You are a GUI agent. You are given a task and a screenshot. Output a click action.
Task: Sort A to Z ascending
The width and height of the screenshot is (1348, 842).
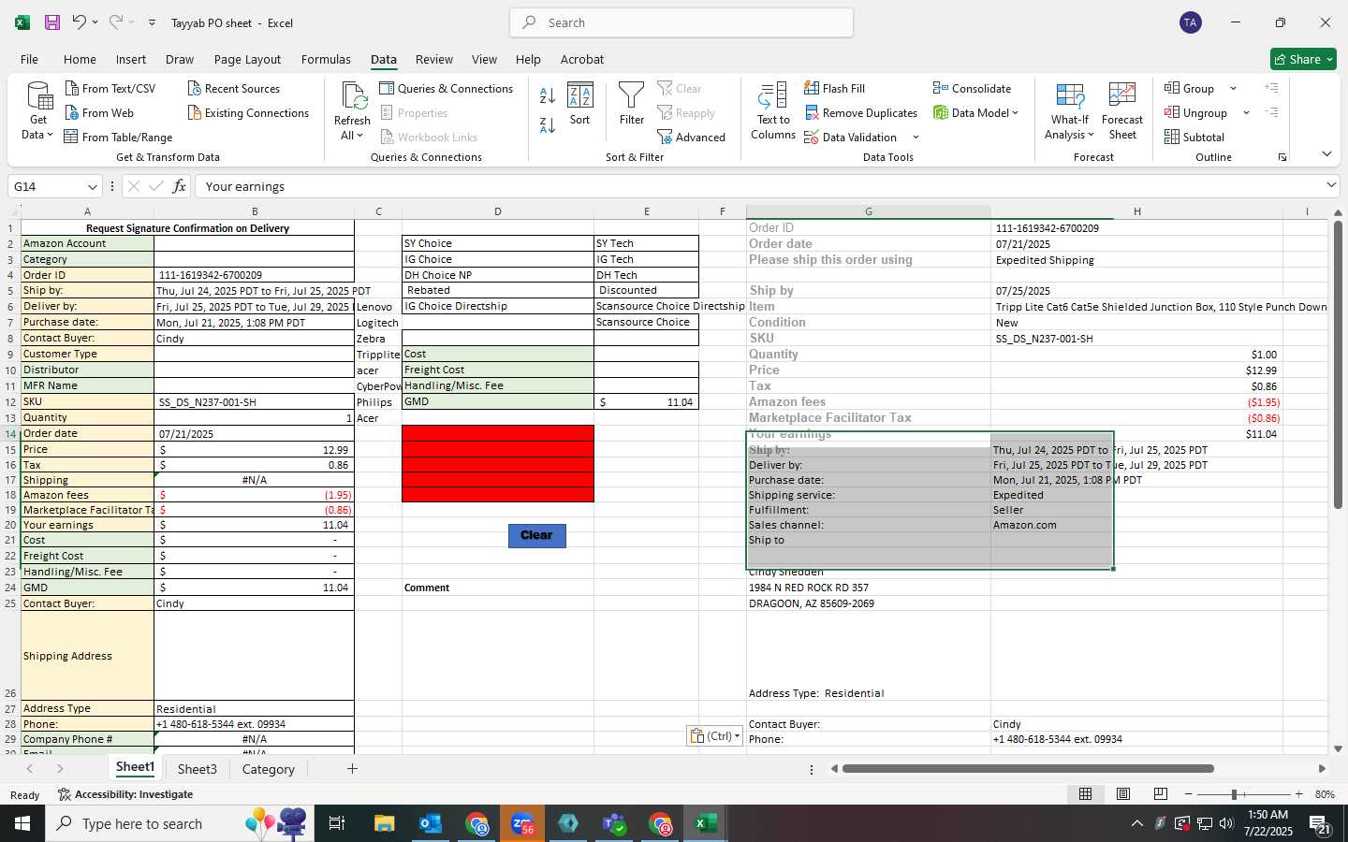(548, 94)
